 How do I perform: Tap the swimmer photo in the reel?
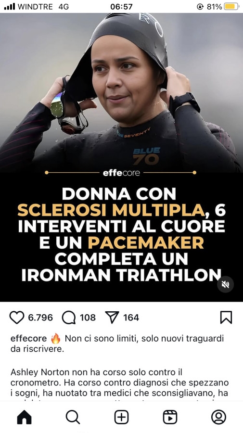pos(121,90)
